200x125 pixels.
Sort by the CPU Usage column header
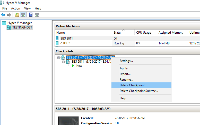(x=145, y=33)
